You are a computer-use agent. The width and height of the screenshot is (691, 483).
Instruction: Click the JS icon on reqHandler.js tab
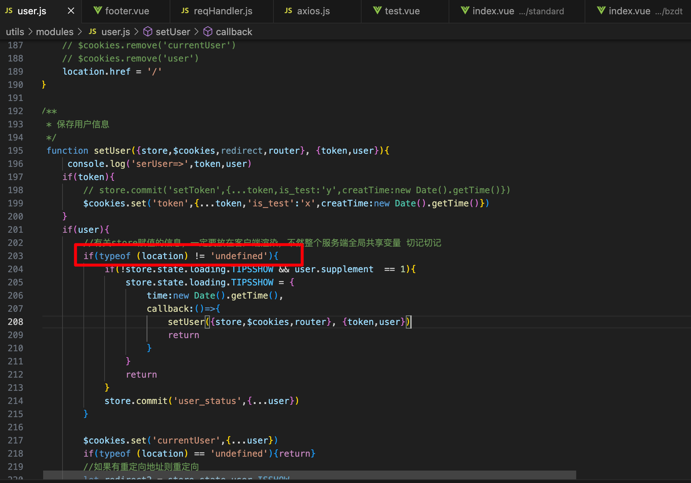(x=185, y=11)
